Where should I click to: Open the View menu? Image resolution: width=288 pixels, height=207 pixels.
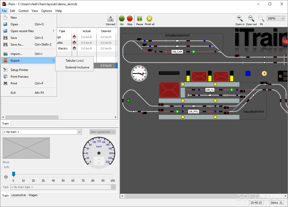tap(35, 11)
